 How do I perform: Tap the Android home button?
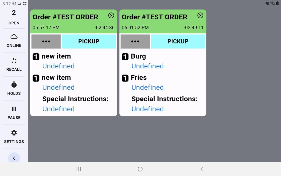coord(140,169)
